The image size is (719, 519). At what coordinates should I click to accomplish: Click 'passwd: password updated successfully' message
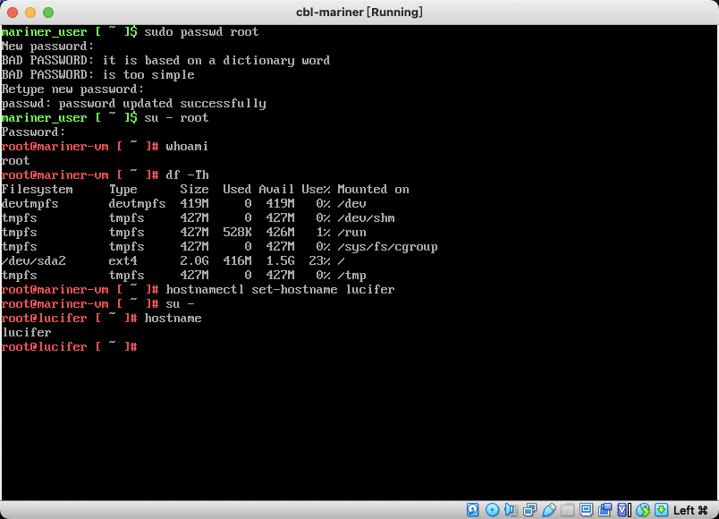[x=134, y=103]
